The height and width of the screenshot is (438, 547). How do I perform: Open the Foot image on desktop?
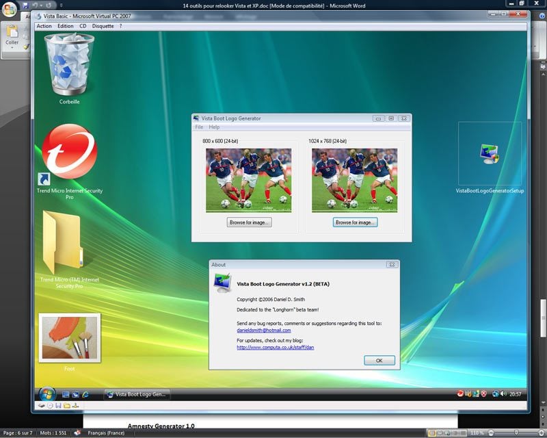tap(70, 337)
